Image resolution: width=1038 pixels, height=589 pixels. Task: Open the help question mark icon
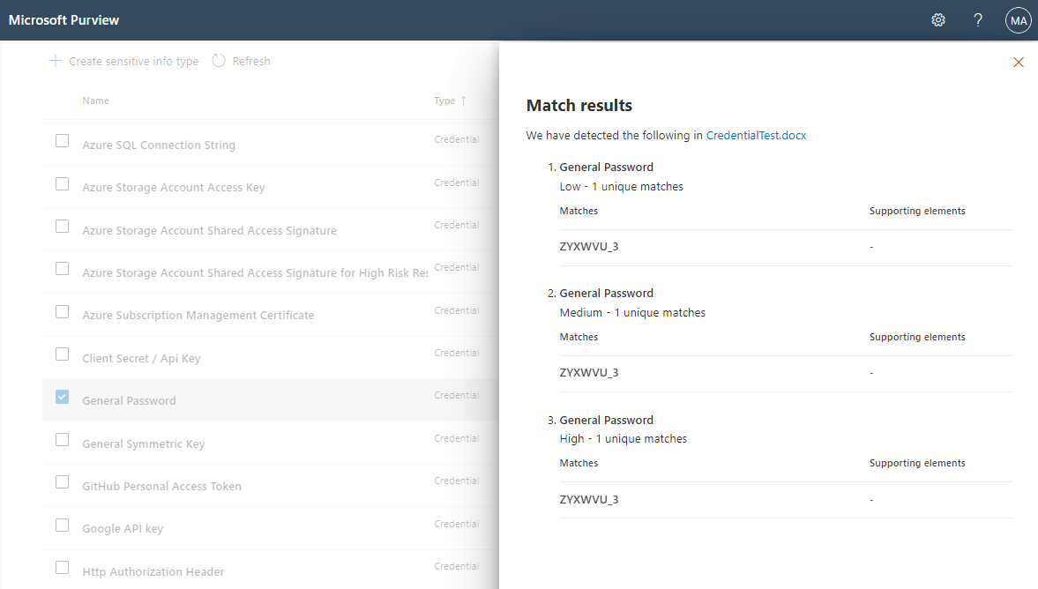tap(978, 20)
